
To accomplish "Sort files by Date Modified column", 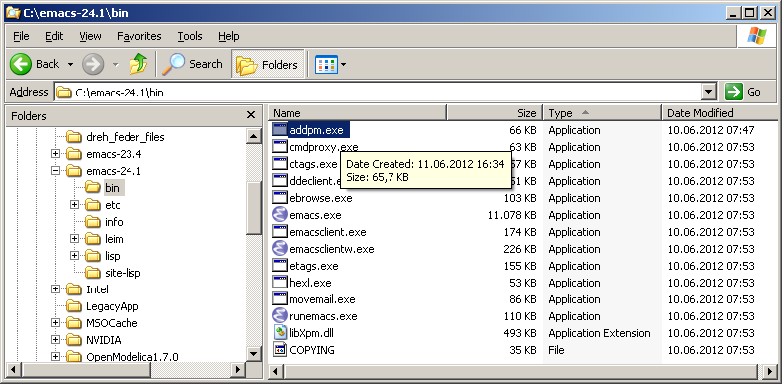I will 719,113.
